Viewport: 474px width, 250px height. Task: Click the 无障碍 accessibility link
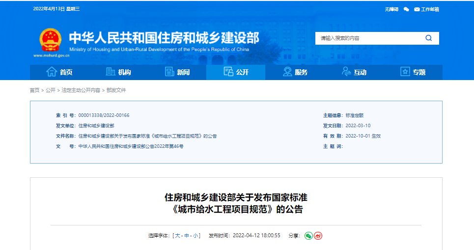pyautogui.click(x=391, y=9)
